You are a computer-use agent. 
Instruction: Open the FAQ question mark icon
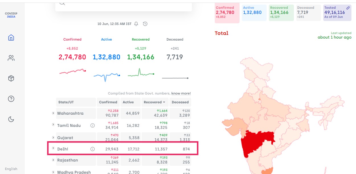tap(11, 99)
